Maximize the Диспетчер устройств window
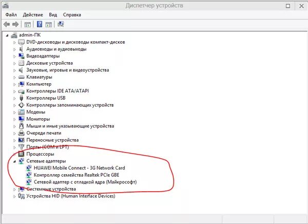 288,6
